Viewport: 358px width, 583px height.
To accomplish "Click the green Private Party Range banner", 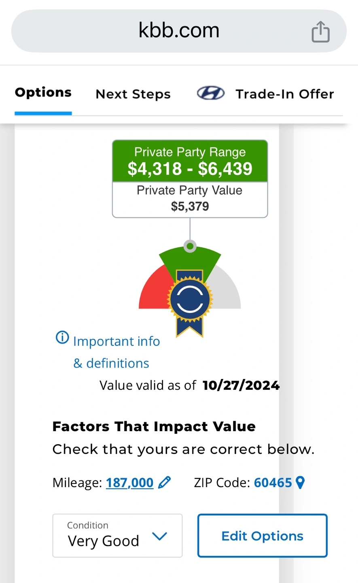I will tap(190, 161).
